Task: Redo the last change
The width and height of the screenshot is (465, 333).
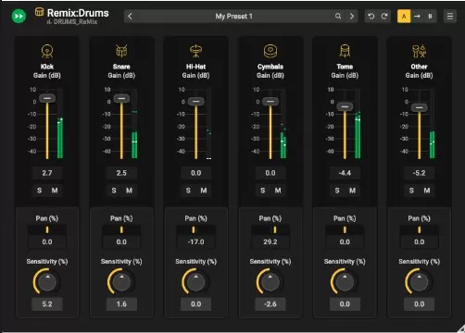Action: [384, 17]
